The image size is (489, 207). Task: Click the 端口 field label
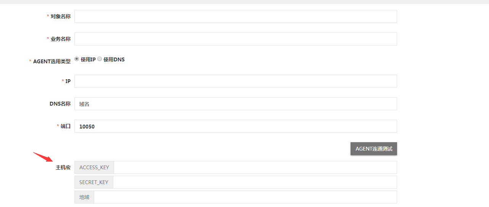point(66,126)
